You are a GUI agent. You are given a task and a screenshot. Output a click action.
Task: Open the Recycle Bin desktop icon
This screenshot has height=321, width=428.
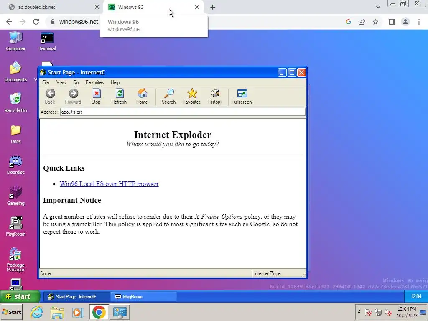click(15, 103)
